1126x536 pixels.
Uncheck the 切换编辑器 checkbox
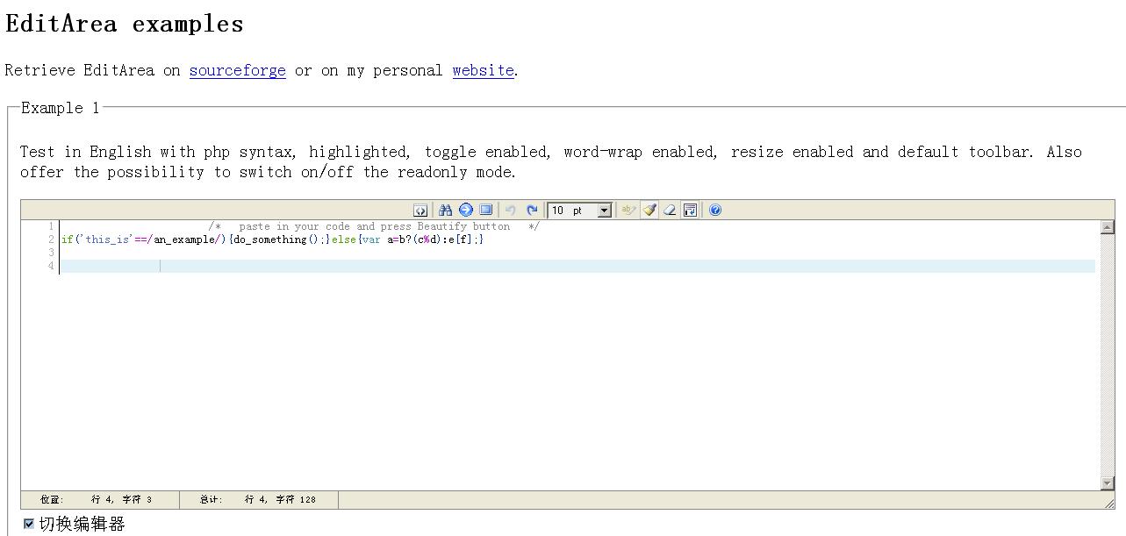pos(29,524)
